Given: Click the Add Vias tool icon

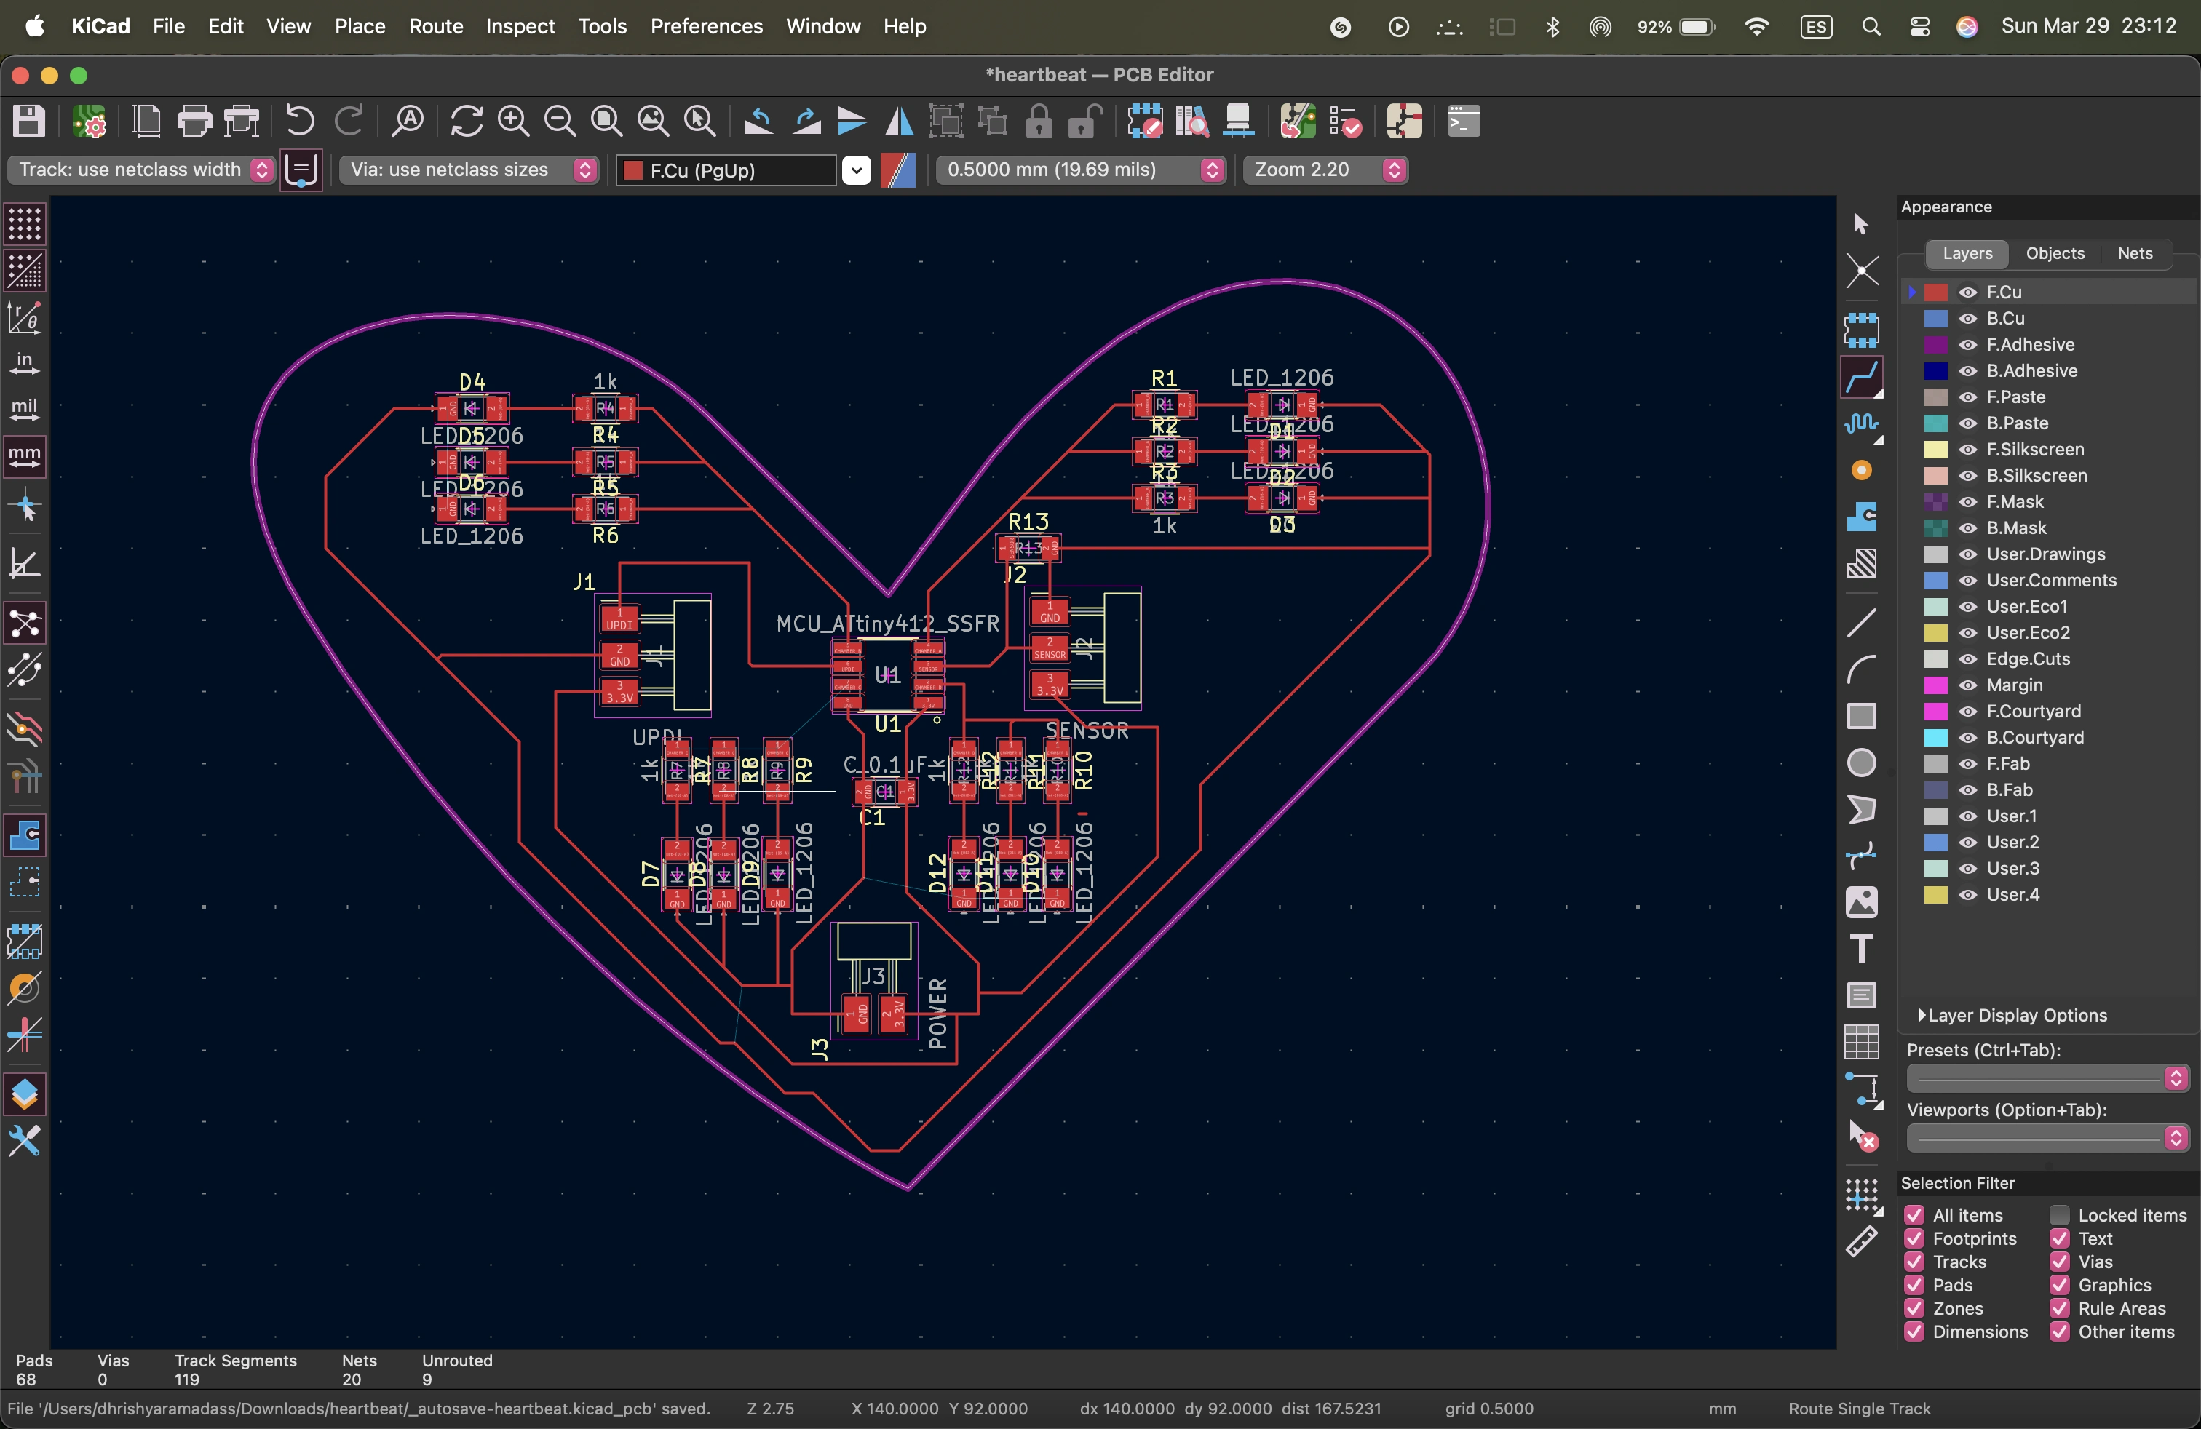Looking at the screenshot, I should pyautogui.click(x=1860, y=471).
